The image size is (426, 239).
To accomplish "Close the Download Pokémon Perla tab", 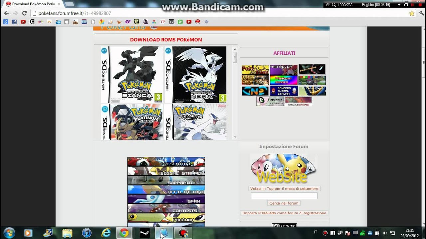I will pyautogui.click(x=59, y=4).
